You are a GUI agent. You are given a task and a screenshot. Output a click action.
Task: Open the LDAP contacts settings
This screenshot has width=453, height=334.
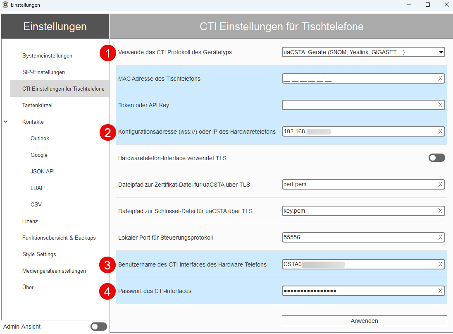coord(38,188)
